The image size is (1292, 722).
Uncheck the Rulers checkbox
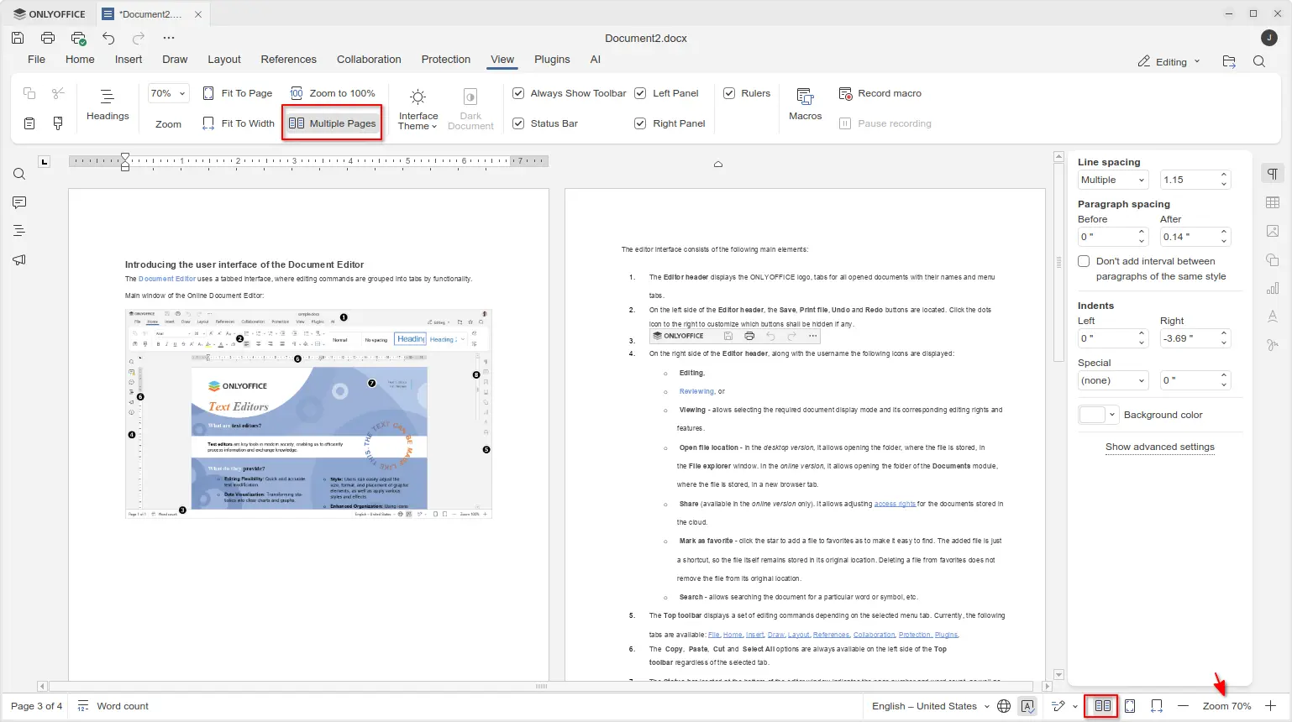coord(729,93)
